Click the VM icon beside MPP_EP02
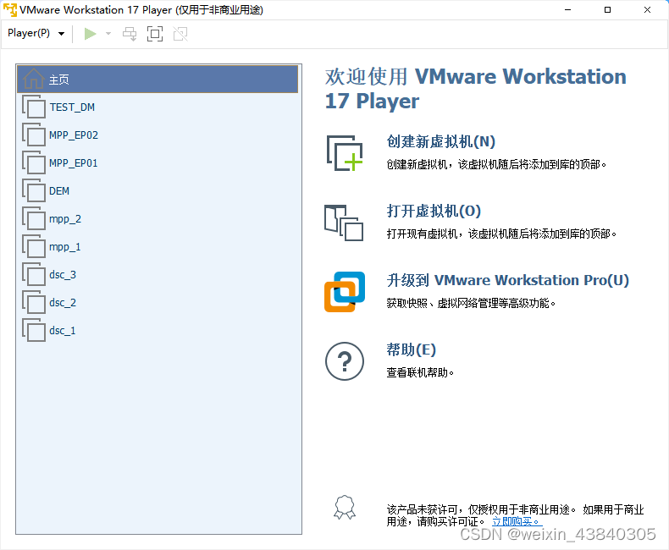 pyautogui.click(x=34, y=135)
